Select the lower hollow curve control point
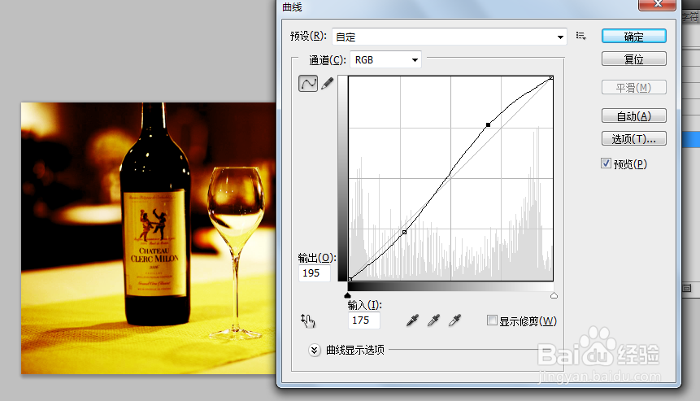The image size is (700, 401). point(404,232)
